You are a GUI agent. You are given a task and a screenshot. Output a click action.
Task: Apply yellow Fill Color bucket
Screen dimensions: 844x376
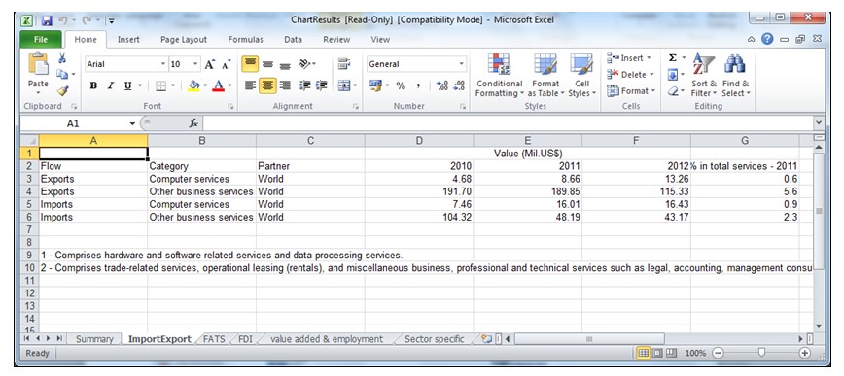[194, 85]
